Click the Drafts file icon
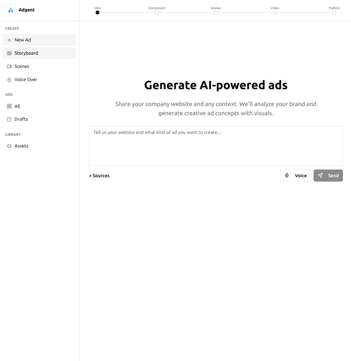The width and height of the screenshot is (351, 361). coord(9,119)
